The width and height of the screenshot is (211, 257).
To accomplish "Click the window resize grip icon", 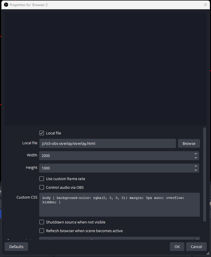I will 208,253.
